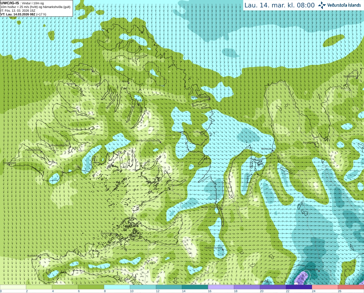Click the Gufuskálar station label
Viewport: 364px width, 293px height.
click(x=33, y=255)
